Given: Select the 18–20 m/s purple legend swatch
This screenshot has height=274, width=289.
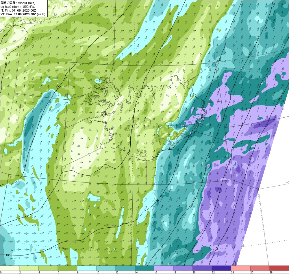Looking at the screenshot, I should coord(183,268).
